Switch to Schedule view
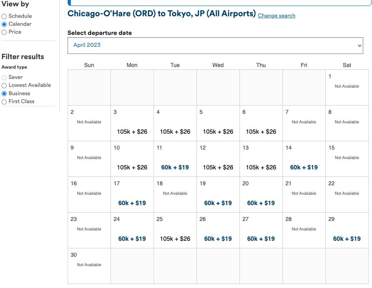 click(4, 16)
